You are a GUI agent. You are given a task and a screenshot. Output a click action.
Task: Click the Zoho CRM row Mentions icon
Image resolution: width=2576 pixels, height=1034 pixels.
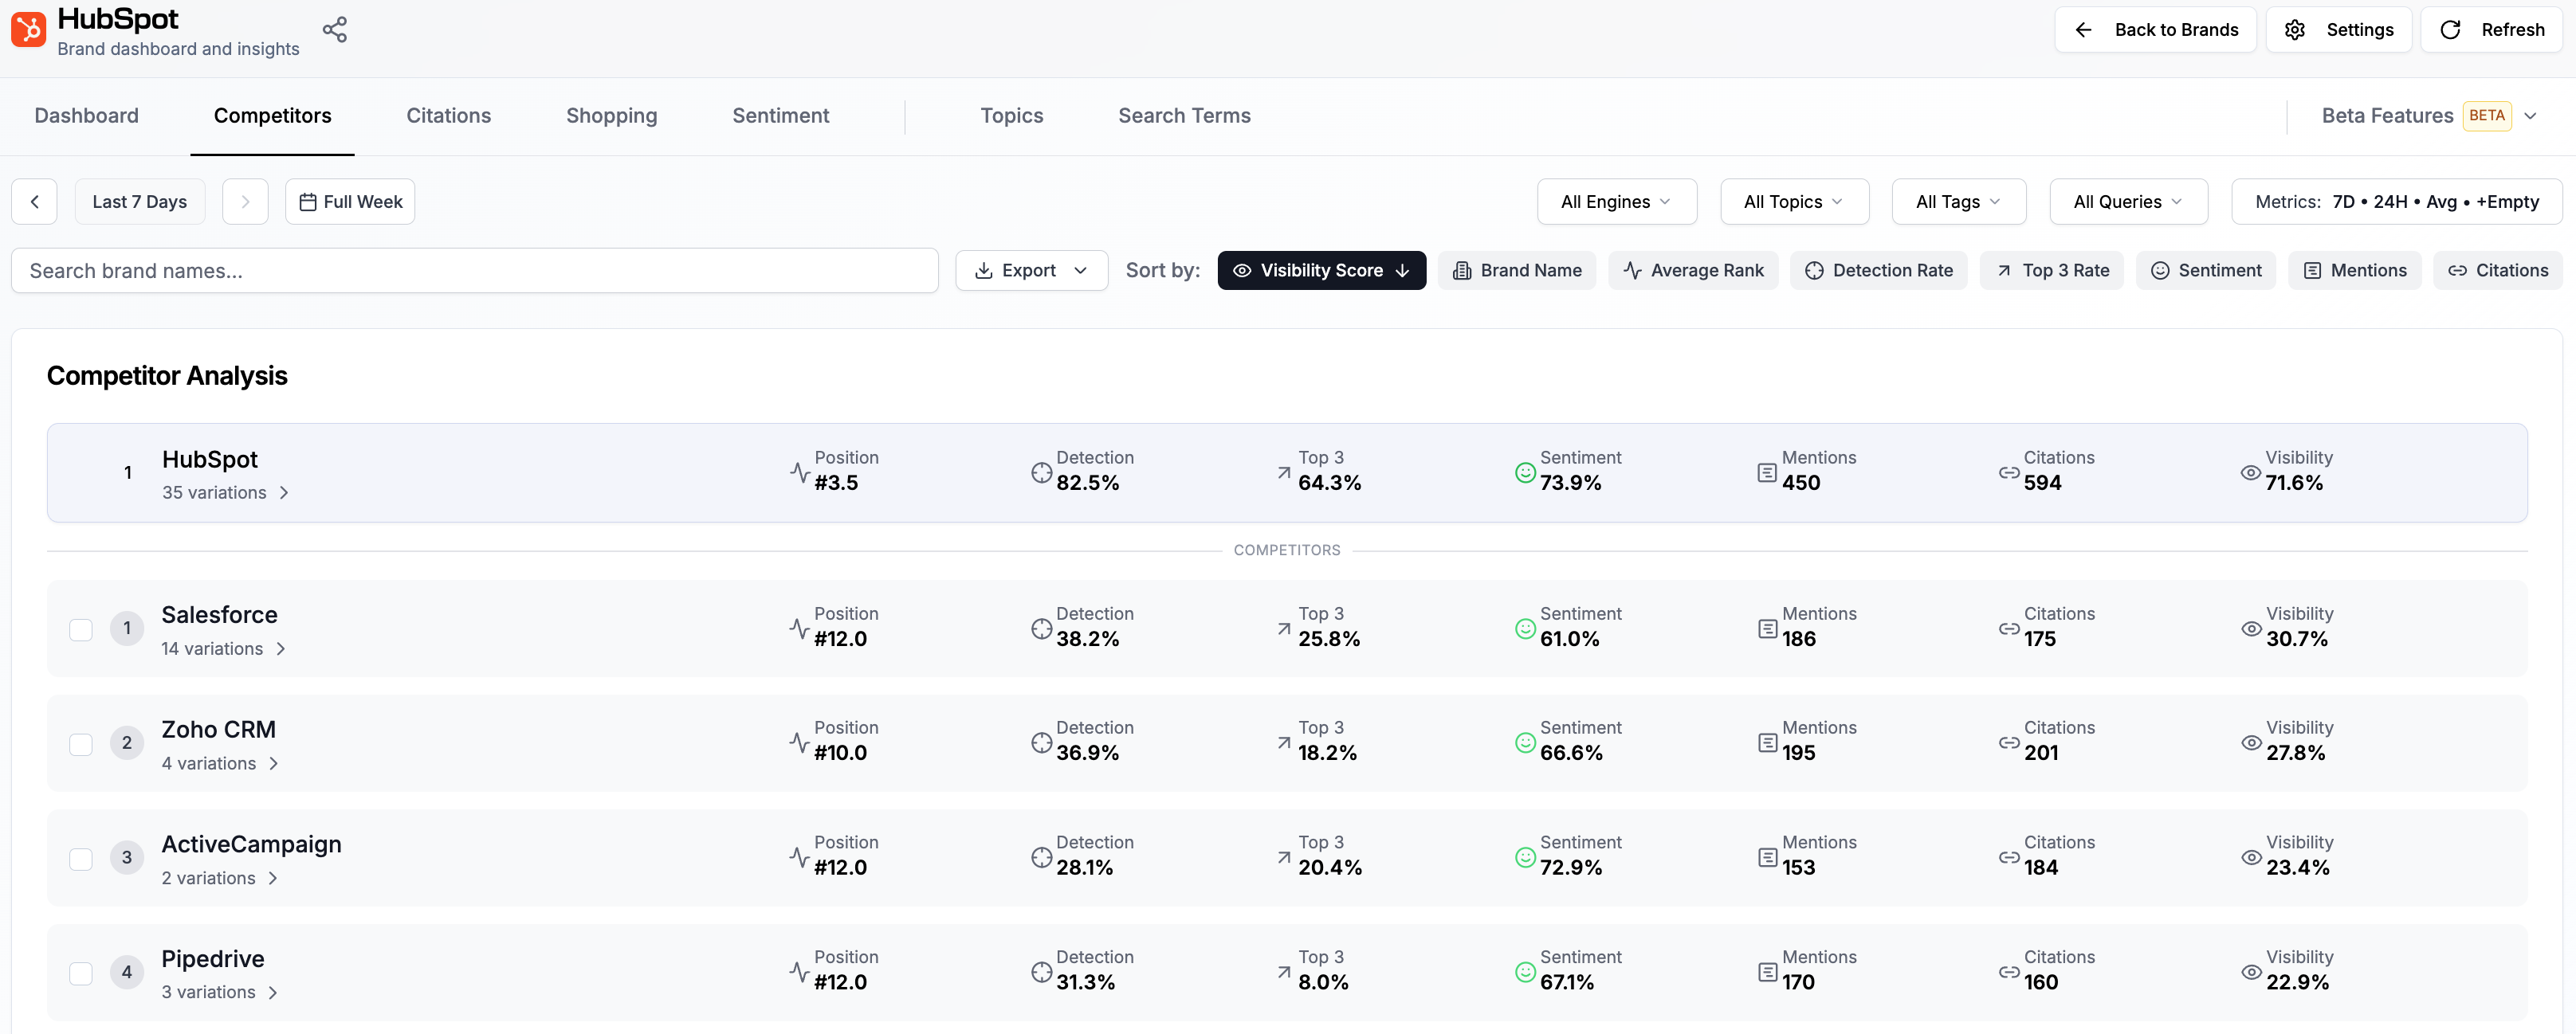[1767, 743]
